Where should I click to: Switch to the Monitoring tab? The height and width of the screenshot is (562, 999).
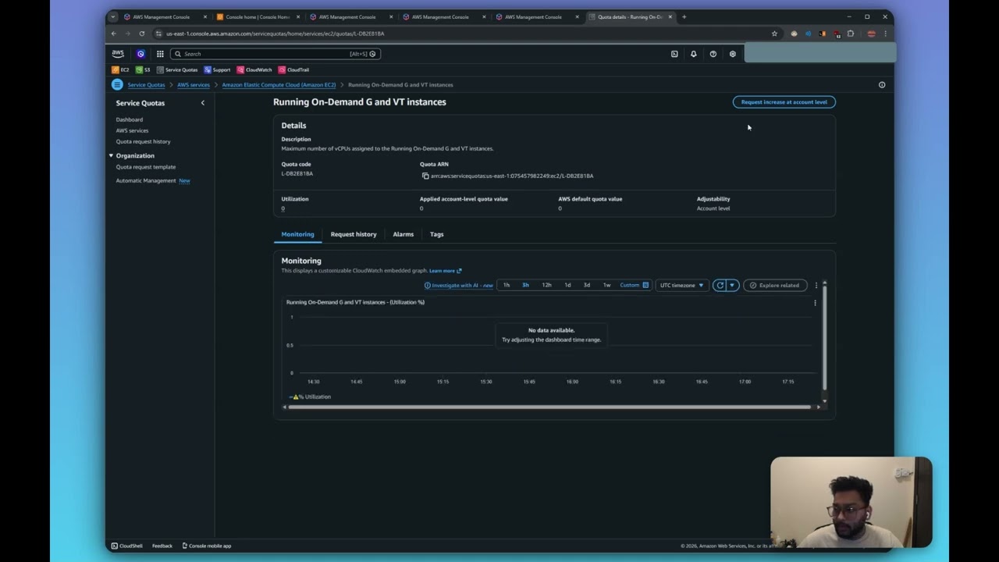[x=297, y=234]
